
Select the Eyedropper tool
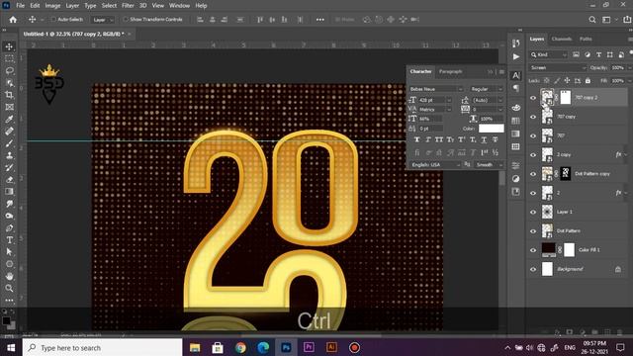[9, 119]
